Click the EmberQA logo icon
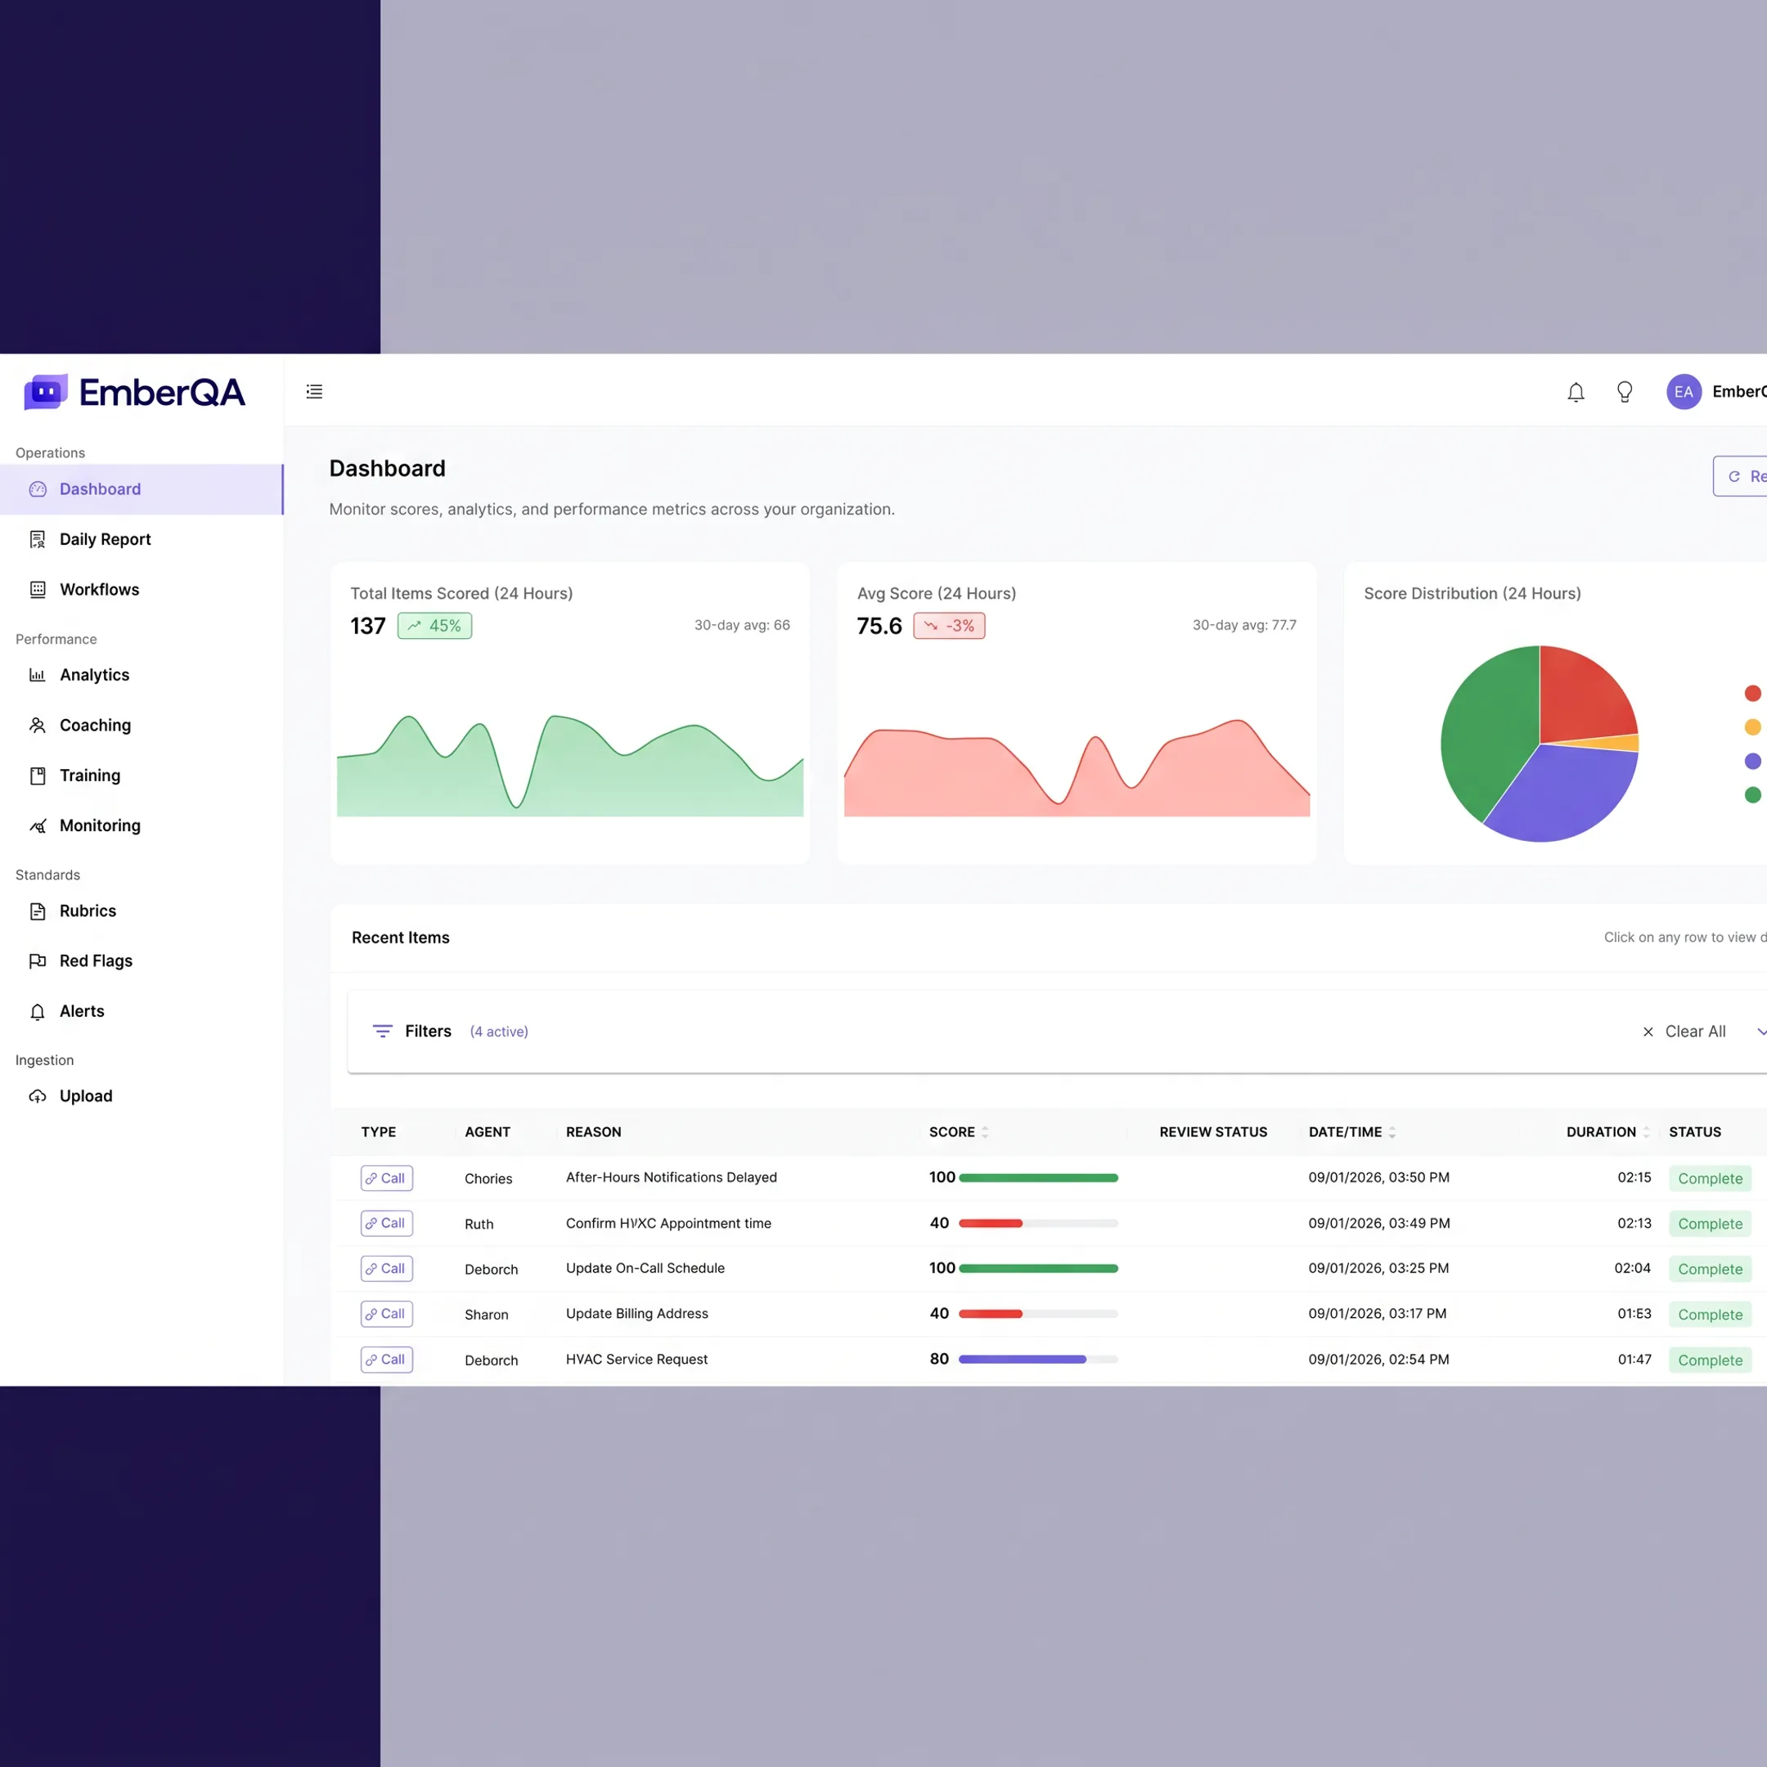Image resolution: width=1767 pixels, height=1767 pixels. [x=46, y=392]
